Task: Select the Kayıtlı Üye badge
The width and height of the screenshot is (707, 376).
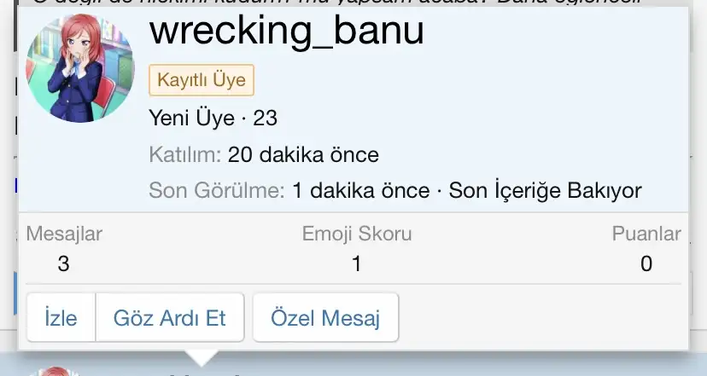Action: [x=202, y=80]
